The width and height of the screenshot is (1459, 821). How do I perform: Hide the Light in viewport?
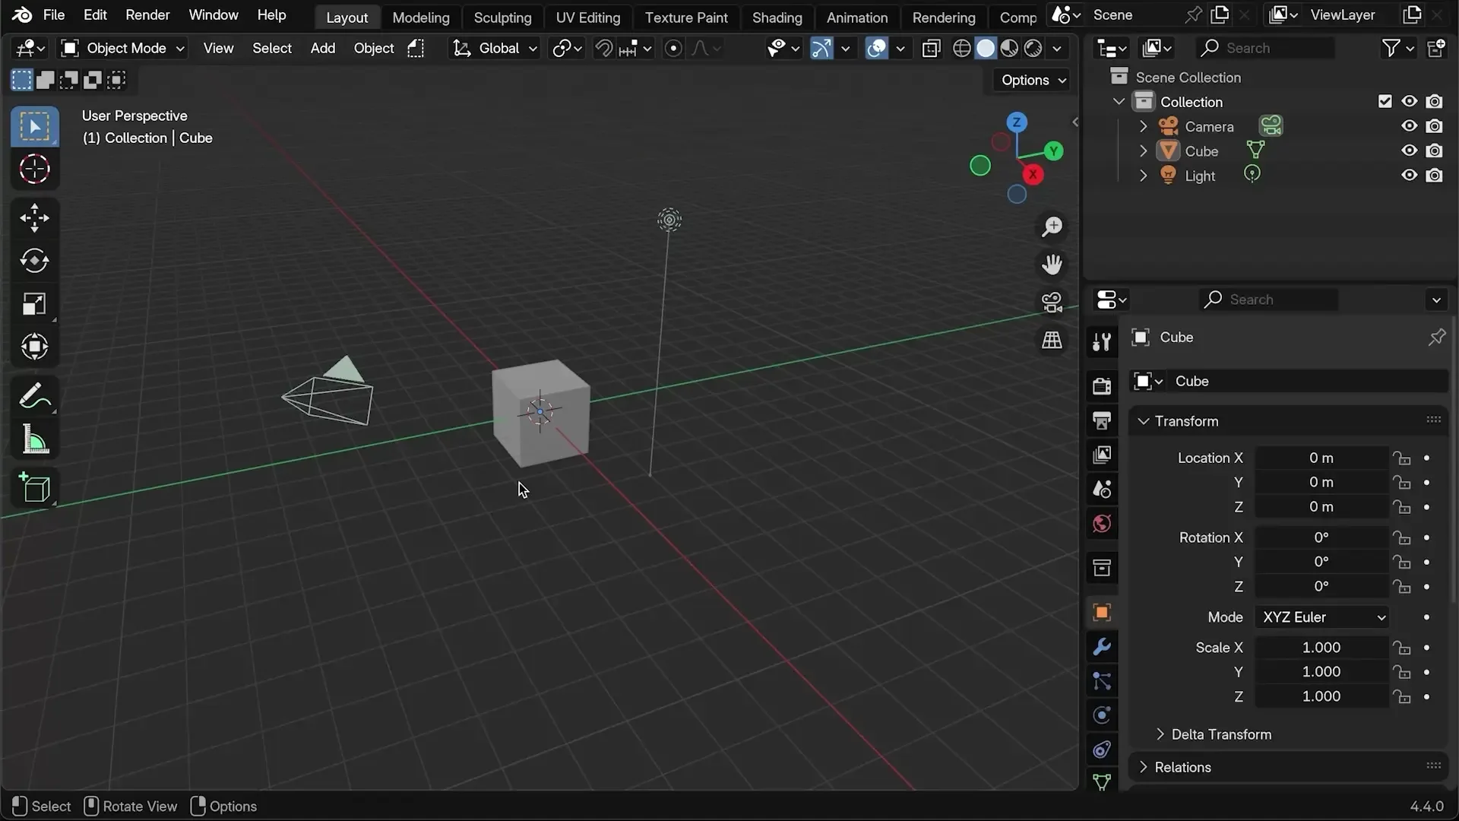coord(1410,175)
